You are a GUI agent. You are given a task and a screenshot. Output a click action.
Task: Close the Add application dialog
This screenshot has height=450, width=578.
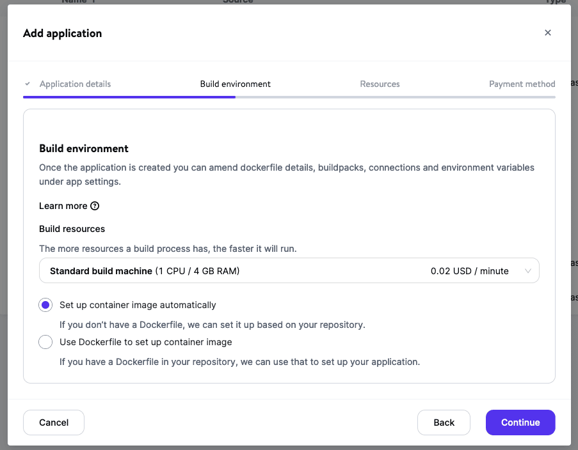click(x=547, y=33)
